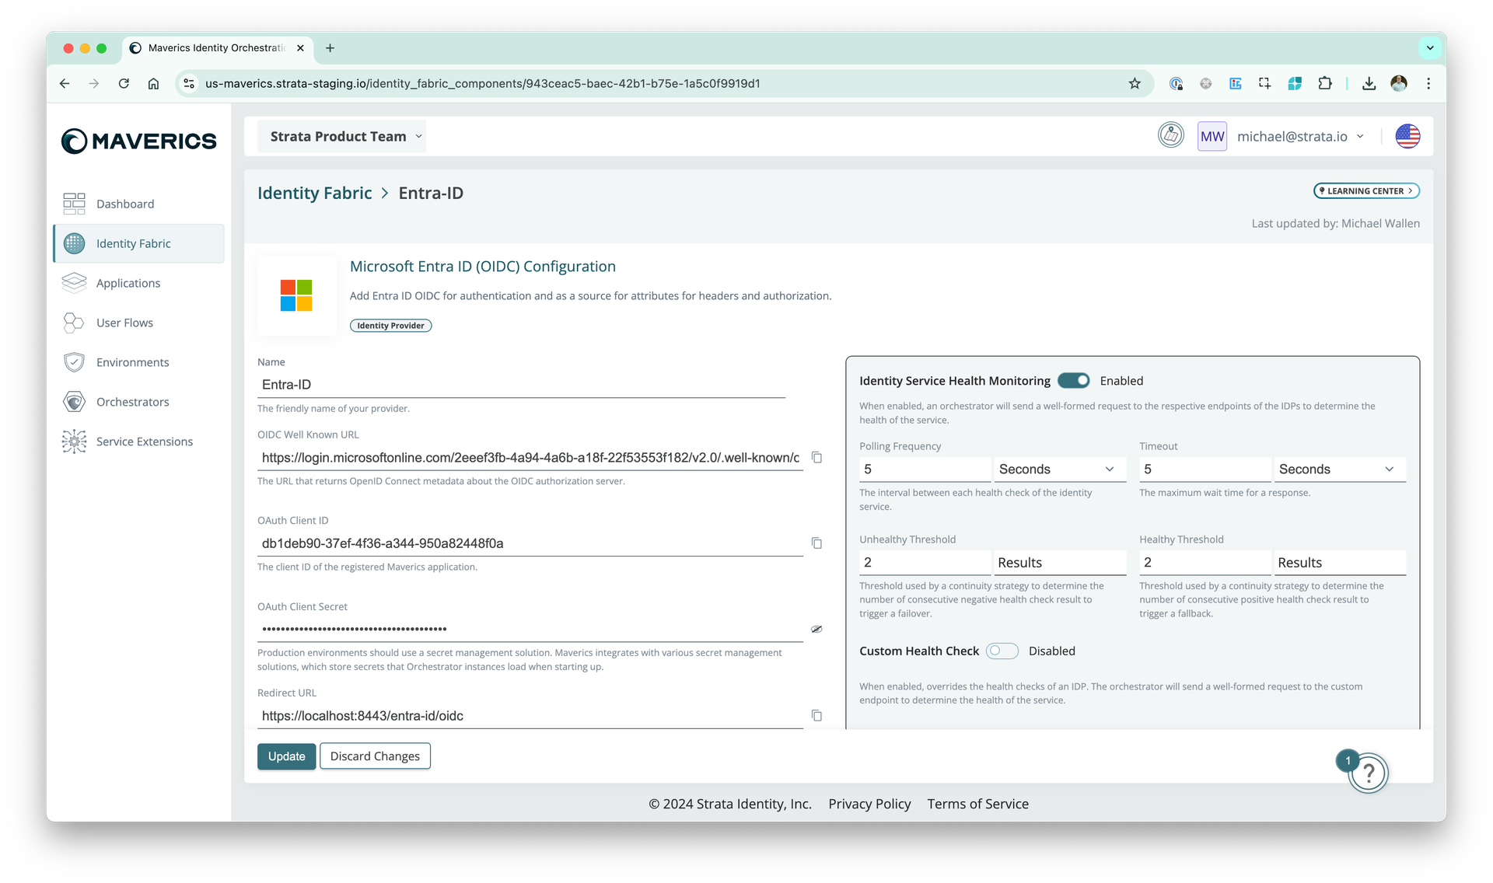Open Service Extensions section
This screenshot has height=883, width=1493.
(138, 441)
